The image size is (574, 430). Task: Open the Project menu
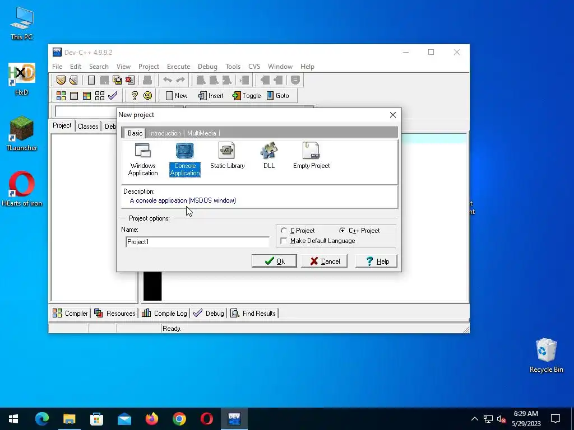[x=149, y=67]
